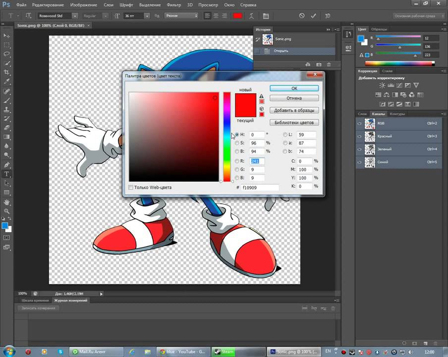Viewport: 448px width, 357px height.
Task: Select the Blur tool
Action: click(6, 146)
